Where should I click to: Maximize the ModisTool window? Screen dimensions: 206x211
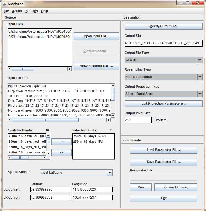coord(188,3)
